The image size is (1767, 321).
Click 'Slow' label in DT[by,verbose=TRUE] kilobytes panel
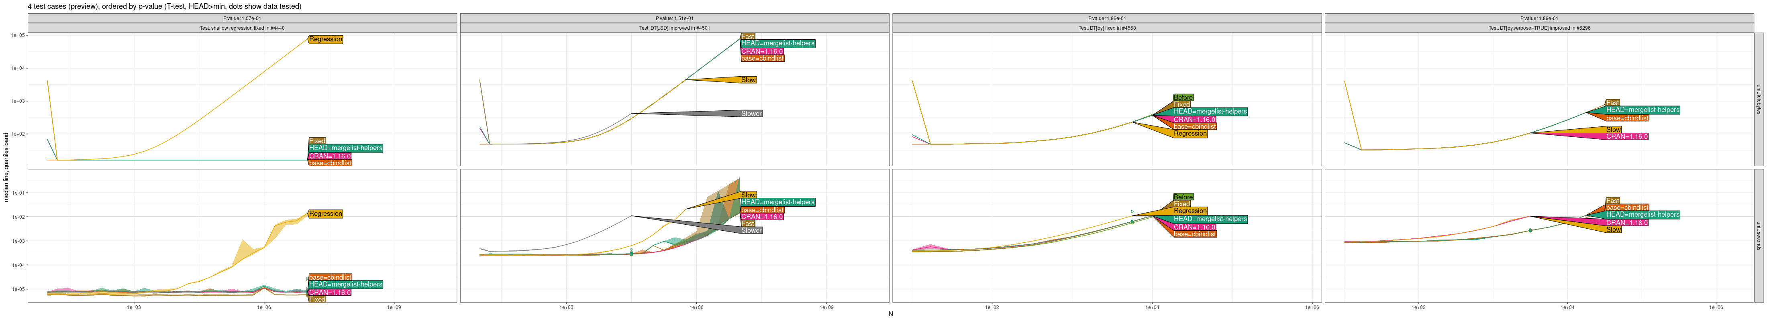(x=1613, y=129)
